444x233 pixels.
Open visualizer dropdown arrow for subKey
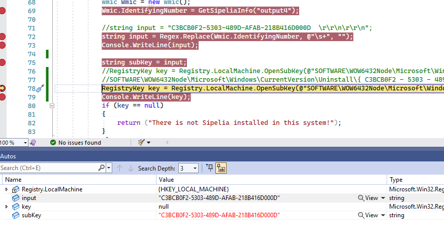tap(383, 215)
